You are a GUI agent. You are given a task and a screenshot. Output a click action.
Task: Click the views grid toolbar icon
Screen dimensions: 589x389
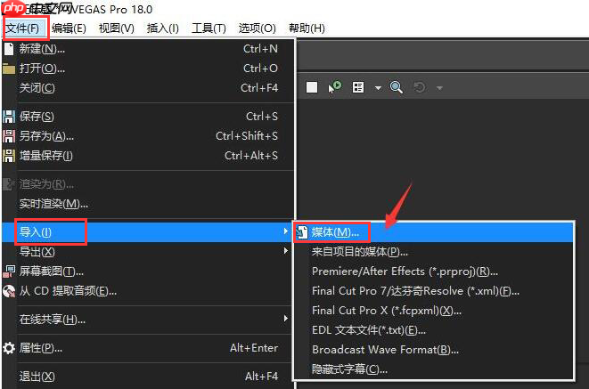click(x=358, y=87)
